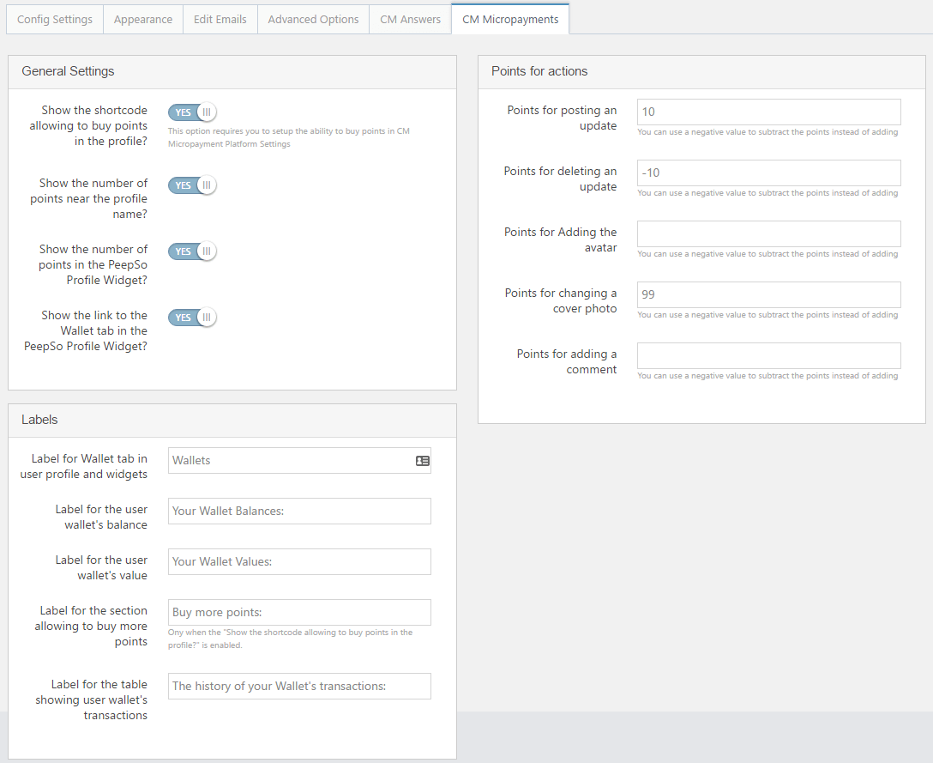Click the Points for deleting an update field
Screen dimensions: 933x763
point(768,173)
